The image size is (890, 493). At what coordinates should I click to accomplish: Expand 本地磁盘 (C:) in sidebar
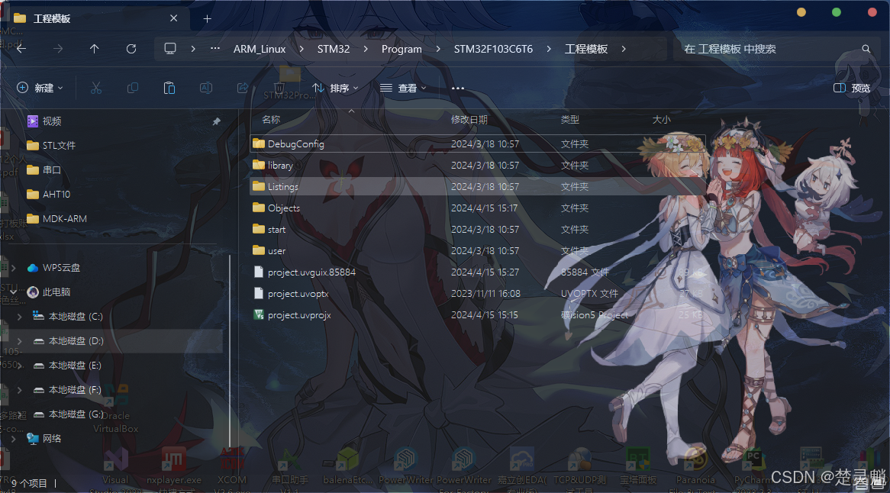20,317
